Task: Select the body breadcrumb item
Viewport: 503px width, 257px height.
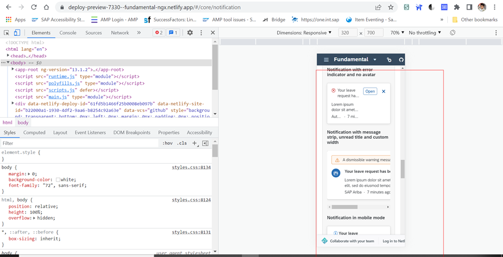Action: coord(23,123)
